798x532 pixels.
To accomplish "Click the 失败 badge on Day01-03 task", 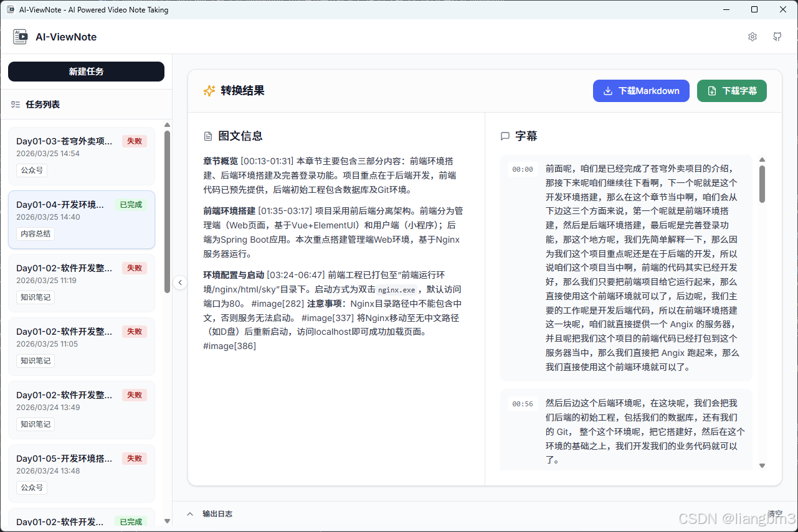I will (135, 141).
